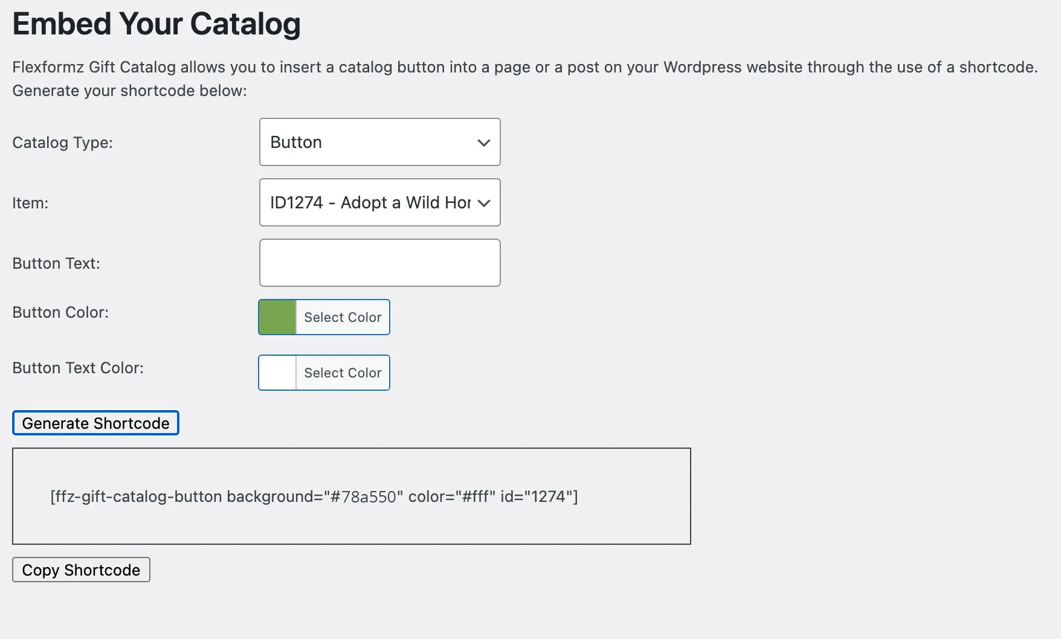Click the "Button Color:" label
The width and height of the screenshot is (1061, 639).
coord(60,312)
